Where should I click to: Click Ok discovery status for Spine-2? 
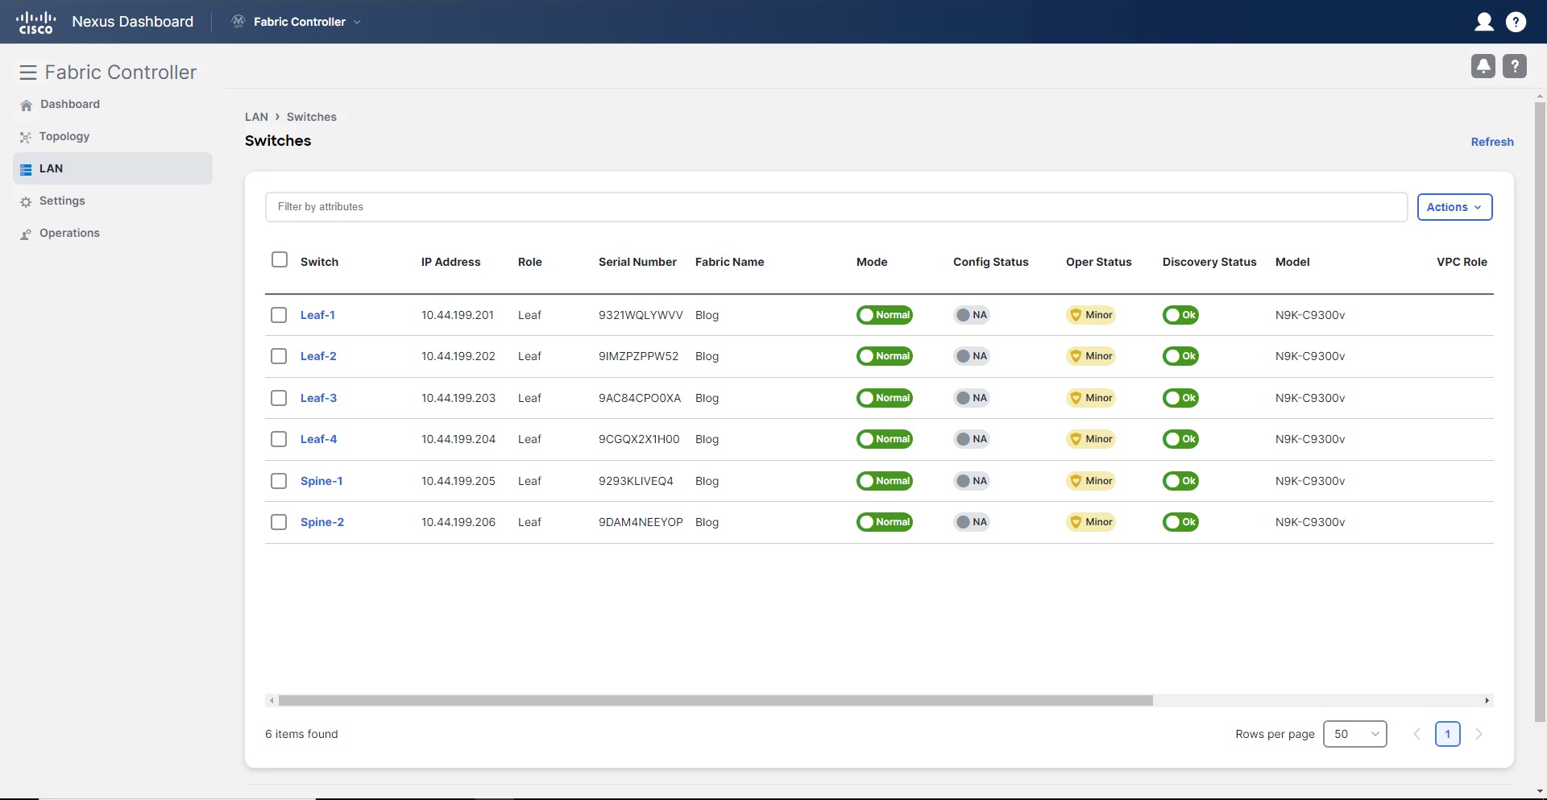pyautogui.click(x=1180, y=522)
